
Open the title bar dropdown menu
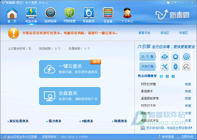pyautogui.click(x=176, y=3)
